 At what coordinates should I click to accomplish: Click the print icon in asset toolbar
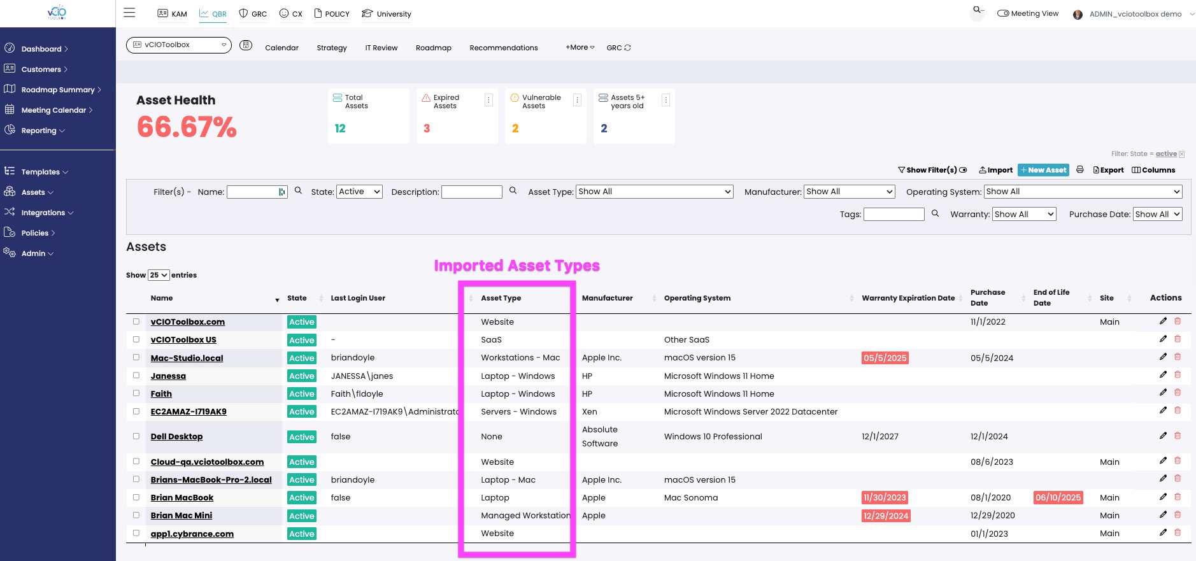1080,170
